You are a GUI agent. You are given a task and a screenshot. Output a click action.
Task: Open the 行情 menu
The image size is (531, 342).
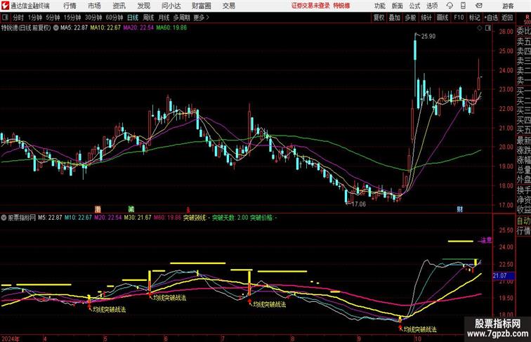pos(70,6)
